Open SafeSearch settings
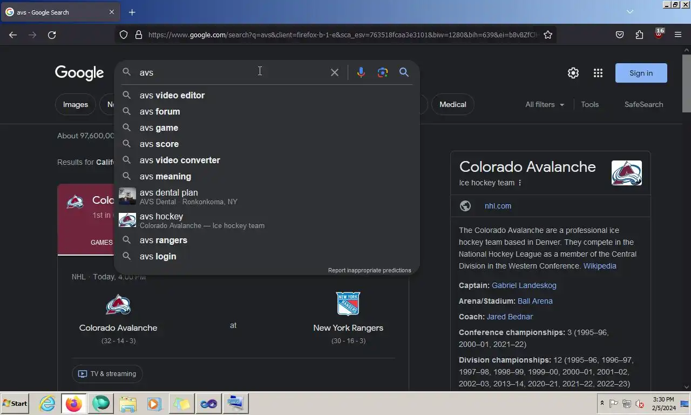691x415 pixels. 643,104
